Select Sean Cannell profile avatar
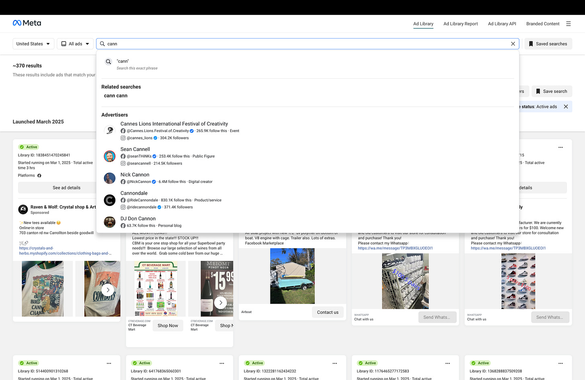The width and height of the screenshot is (585, 380). click(x=110, y=156)
